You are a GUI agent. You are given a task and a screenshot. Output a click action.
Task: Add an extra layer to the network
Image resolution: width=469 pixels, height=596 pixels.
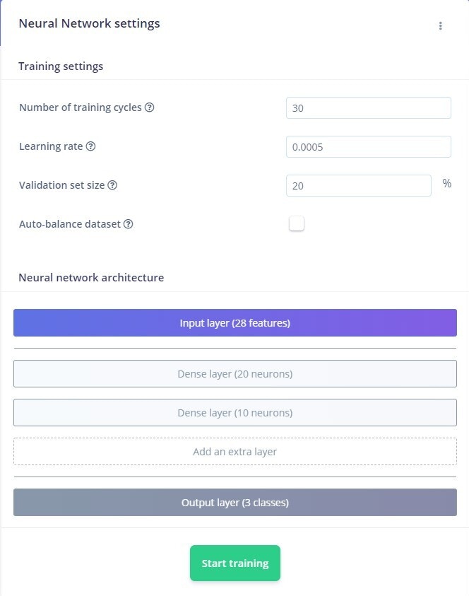click(x=235, y=452)
